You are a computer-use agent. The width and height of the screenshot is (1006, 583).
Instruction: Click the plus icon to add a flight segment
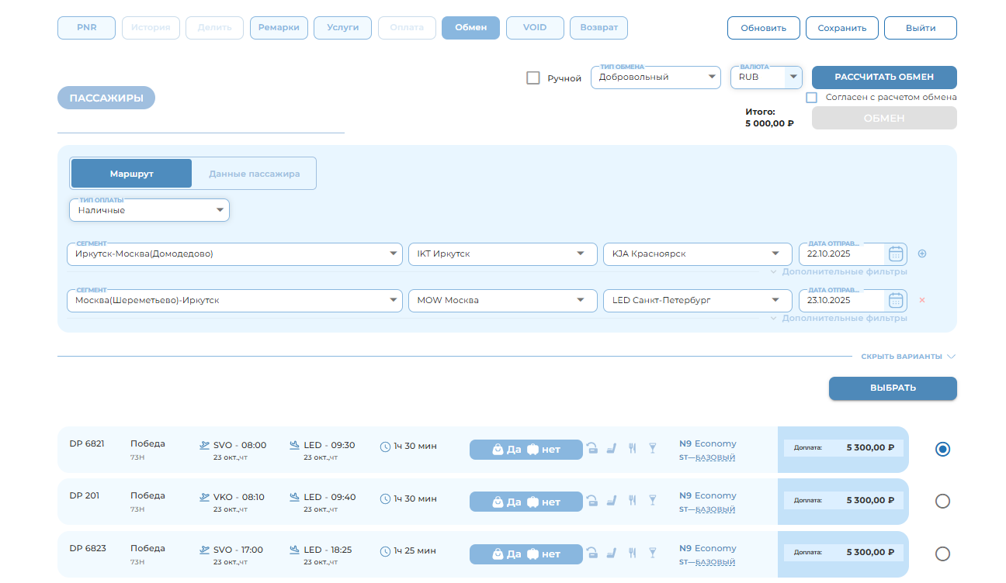tap(922, 254)
